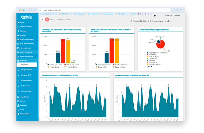Click the star icon next to Plano
The image size is (204, 133).
click(x=150, y=21)
